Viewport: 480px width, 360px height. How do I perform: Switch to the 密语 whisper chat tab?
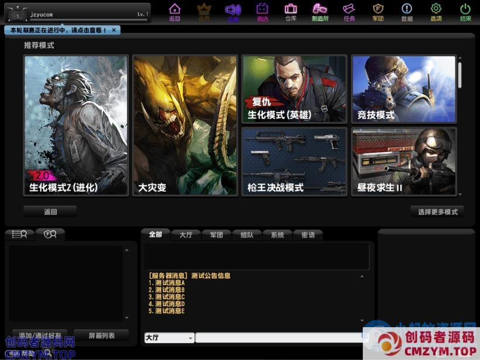coord(308,235)
